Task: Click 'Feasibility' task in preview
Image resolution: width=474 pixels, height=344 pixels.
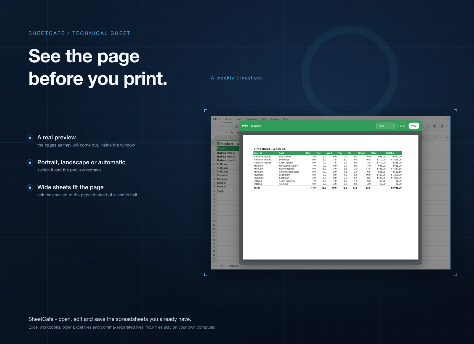Action: (284, 175)
